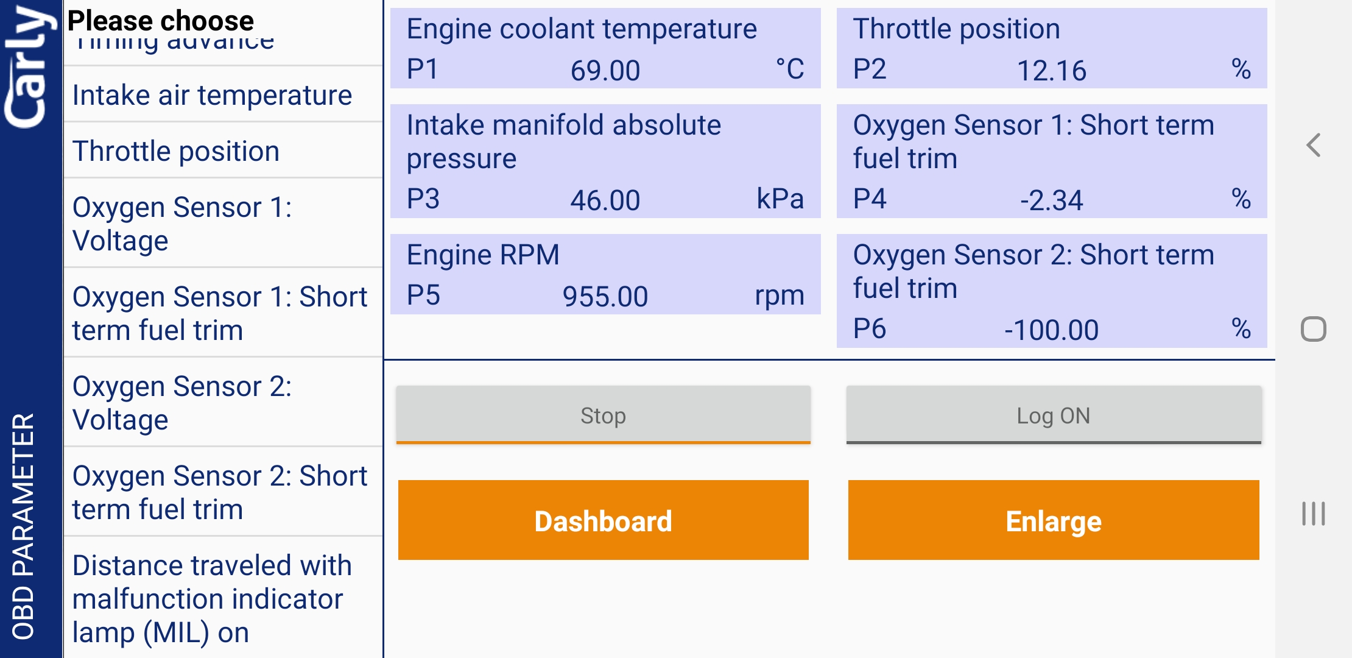Viewport: 1352px width, 658px height.
Task: Tap the P6 Oxygen Sensor 2 fuel trim tile
Action: tap(1052, 291)
